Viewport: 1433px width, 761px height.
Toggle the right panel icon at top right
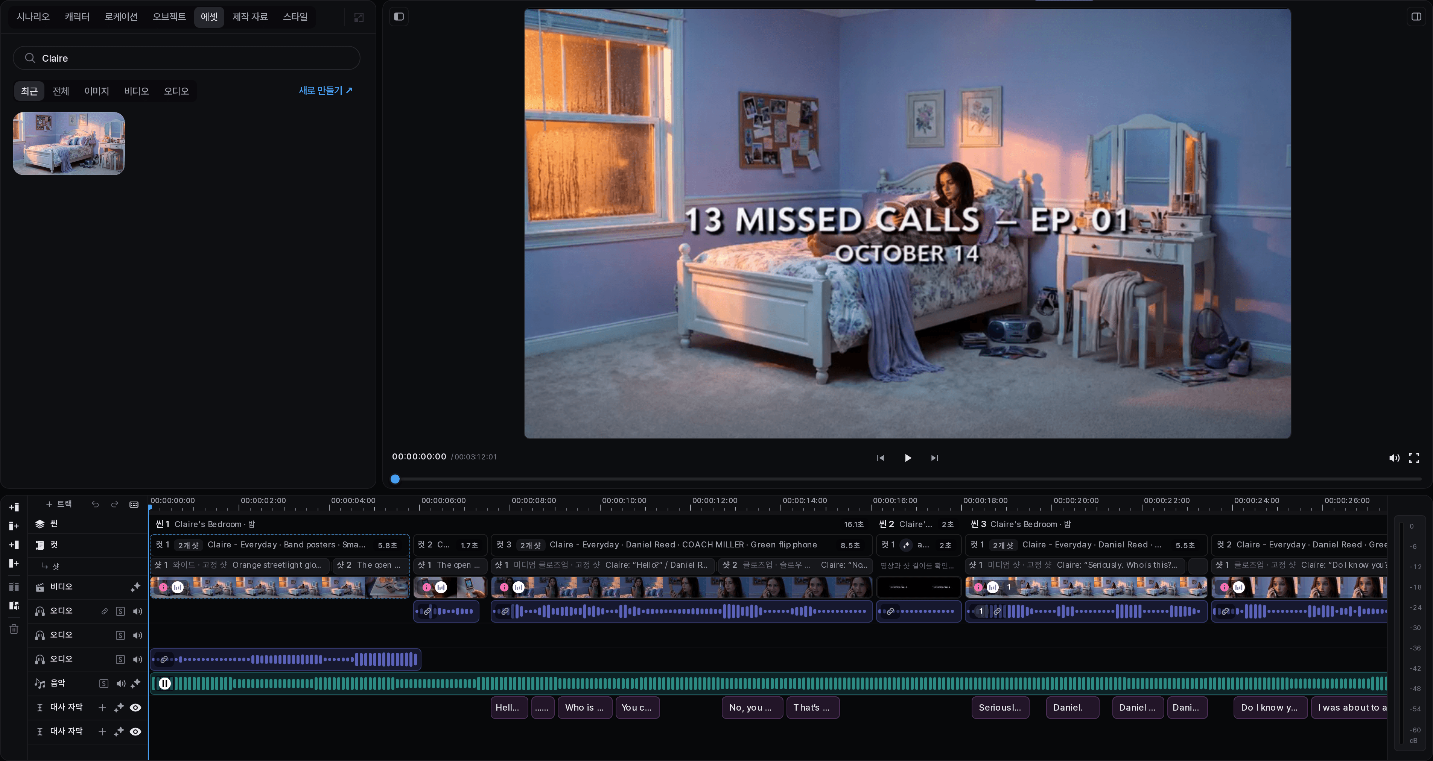[1416, 17]
